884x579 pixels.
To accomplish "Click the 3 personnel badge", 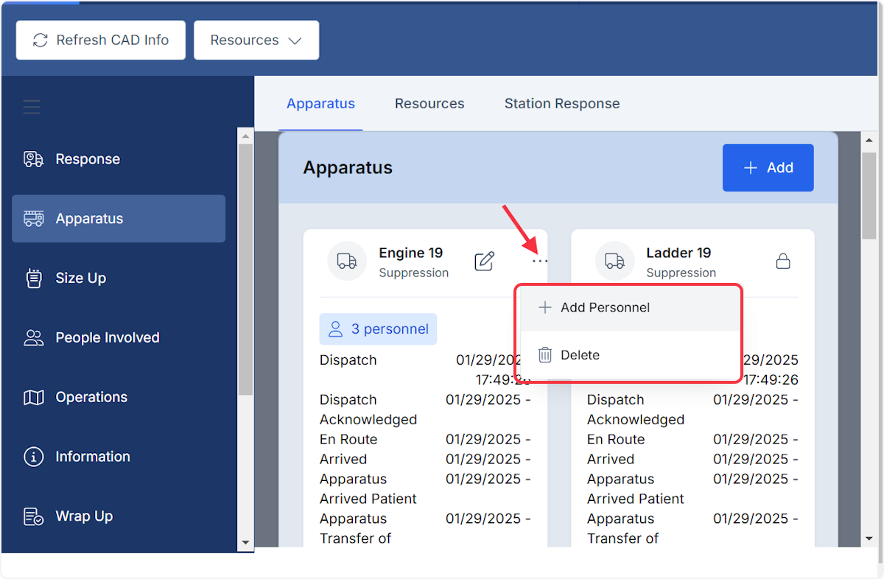I will click(x=378, y=329).
